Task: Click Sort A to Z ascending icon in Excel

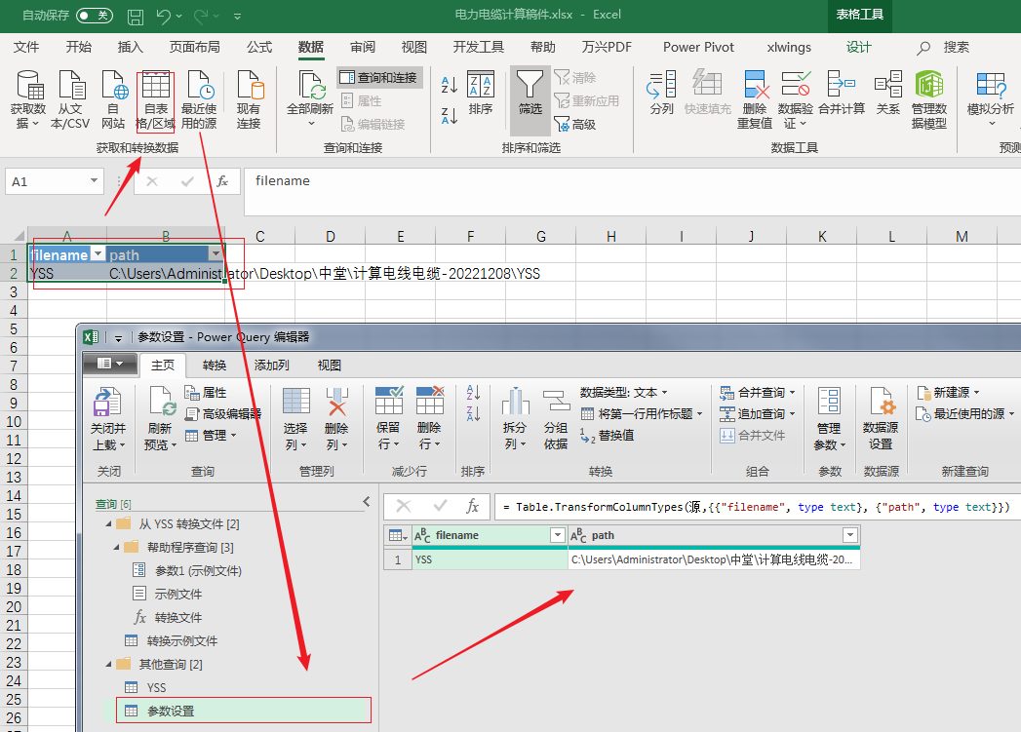Action: point(450,85)
